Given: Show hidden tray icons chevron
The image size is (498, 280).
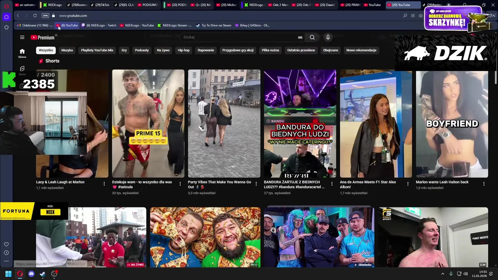Looking at the screenshot, I should (x=442, y=274).
